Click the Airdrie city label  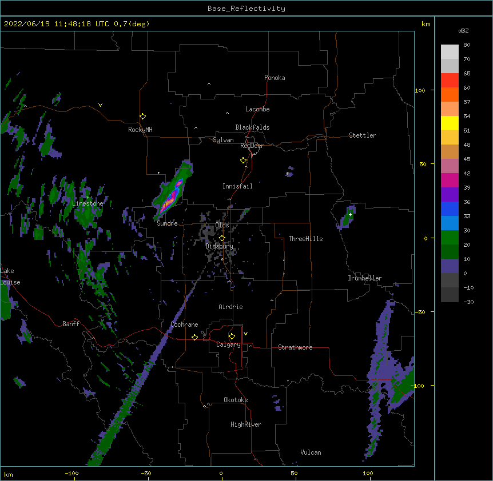point(231,307)
